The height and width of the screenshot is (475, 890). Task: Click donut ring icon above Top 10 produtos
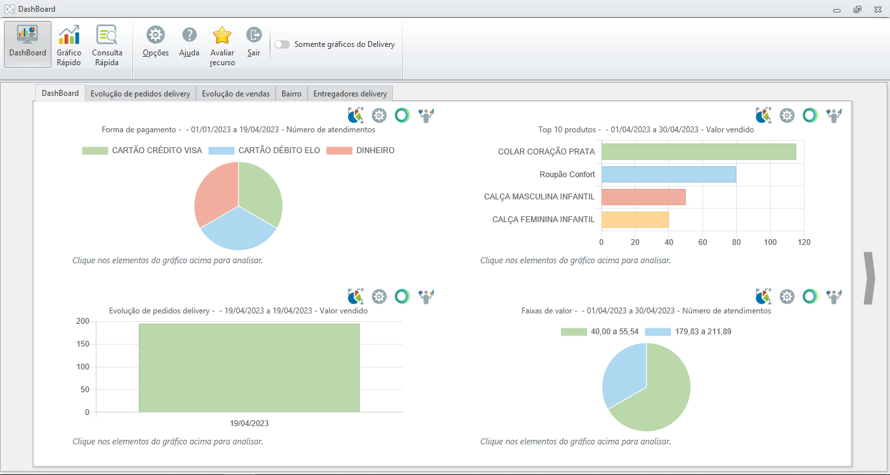810,116
